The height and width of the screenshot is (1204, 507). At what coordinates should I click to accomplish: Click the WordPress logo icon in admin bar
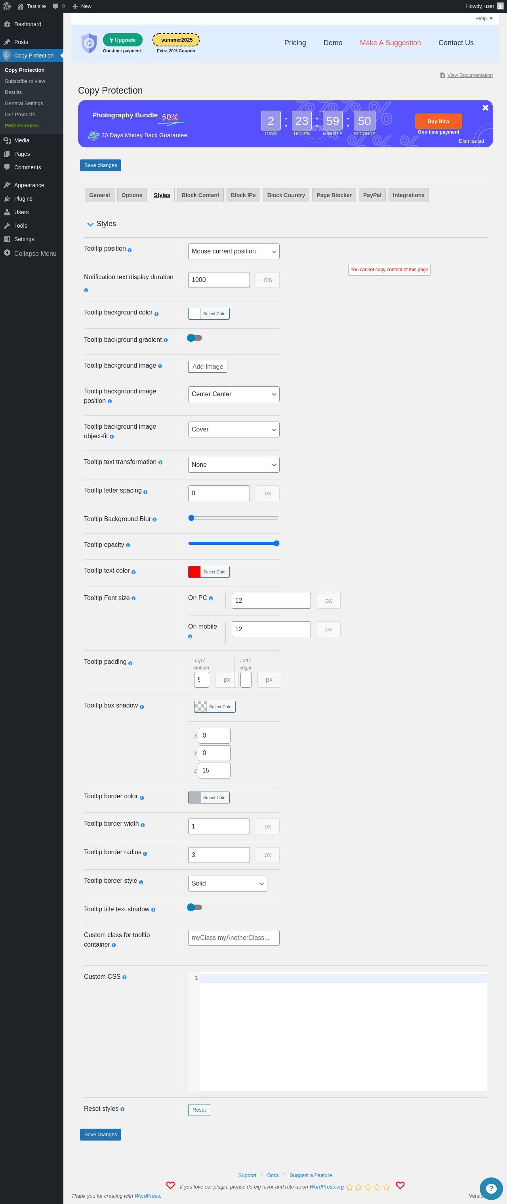point(7,6)
